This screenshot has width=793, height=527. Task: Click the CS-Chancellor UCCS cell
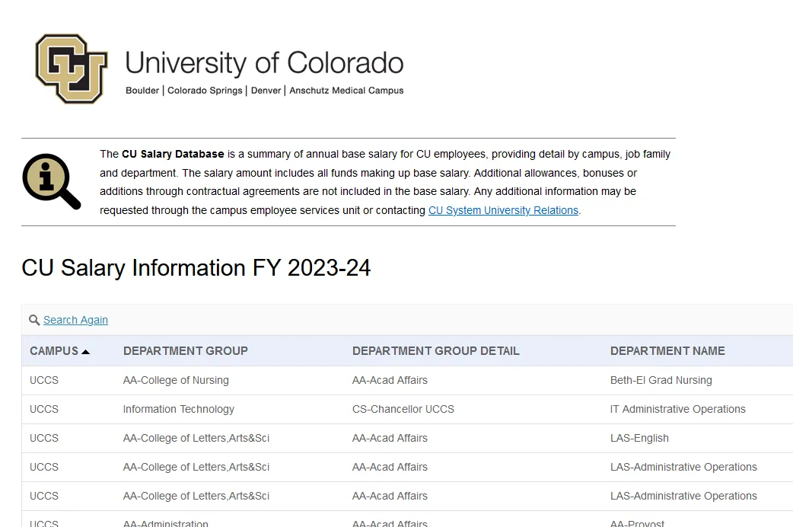click(403, 409)
